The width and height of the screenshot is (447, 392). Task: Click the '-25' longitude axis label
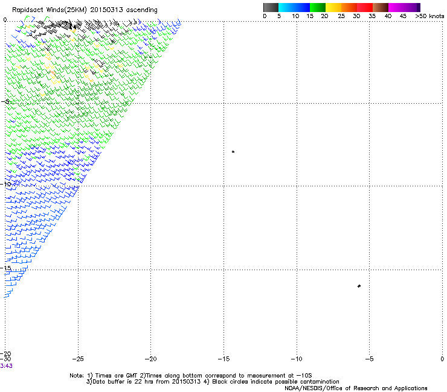click(78, 359)
